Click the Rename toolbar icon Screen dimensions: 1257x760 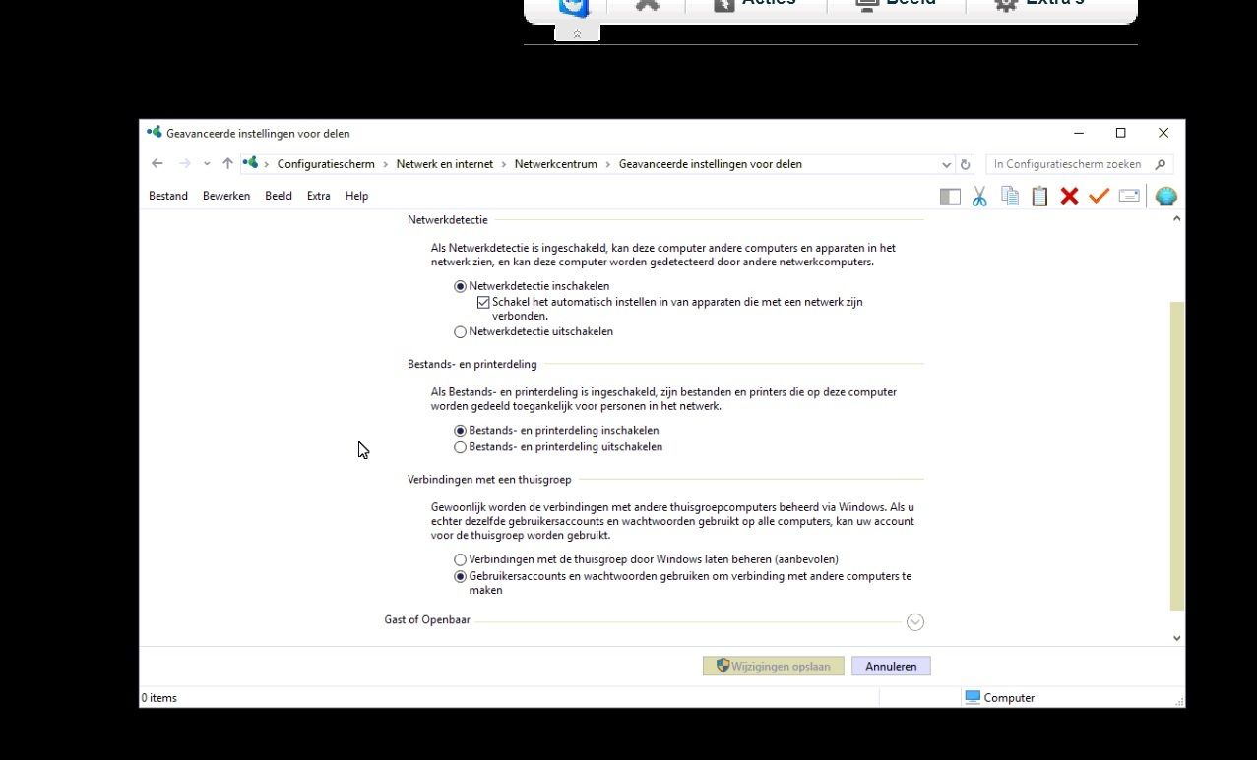tap(1129, 197)
